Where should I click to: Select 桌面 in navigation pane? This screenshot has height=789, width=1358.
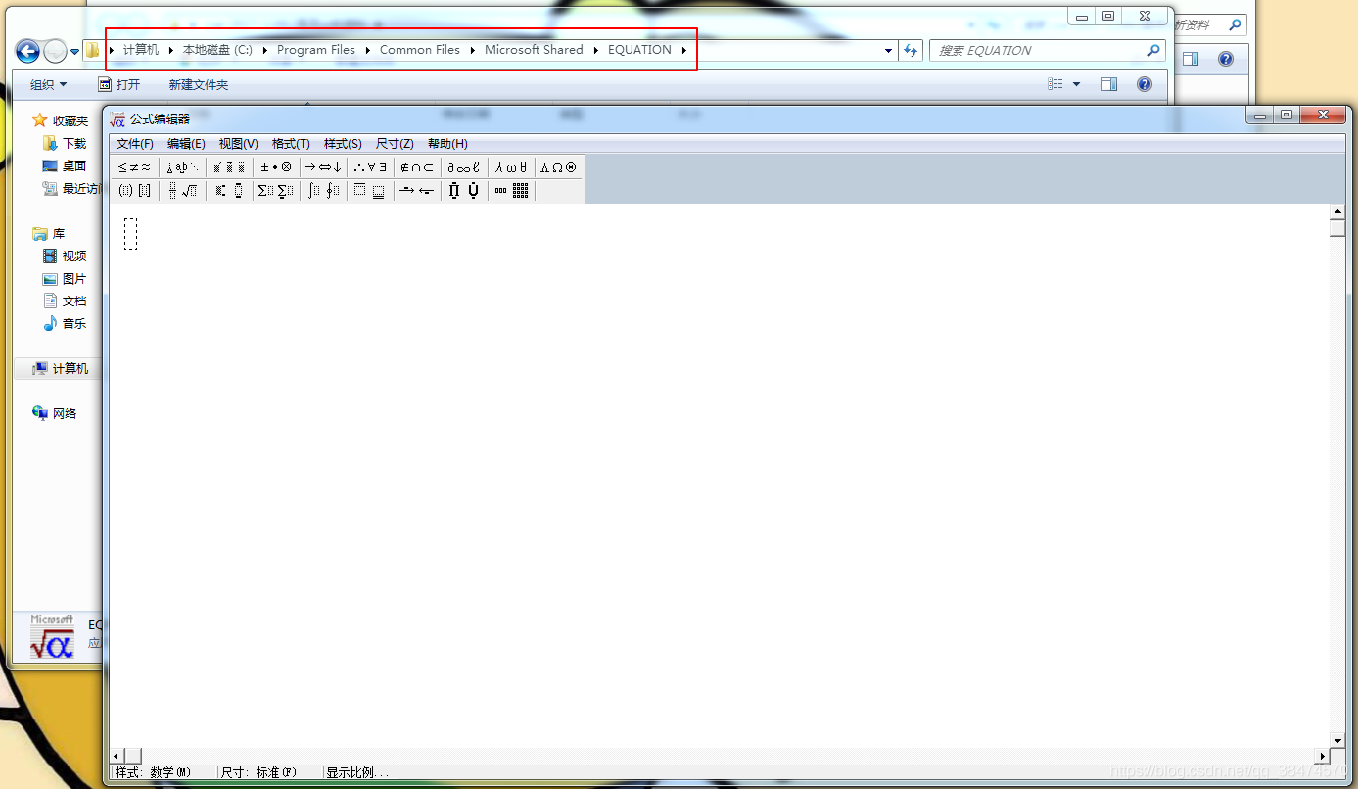65,165
